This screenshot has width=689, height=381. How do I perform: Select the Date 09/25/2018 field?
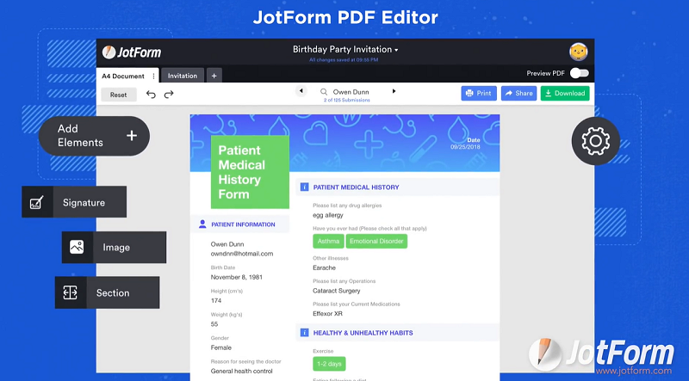465,143
